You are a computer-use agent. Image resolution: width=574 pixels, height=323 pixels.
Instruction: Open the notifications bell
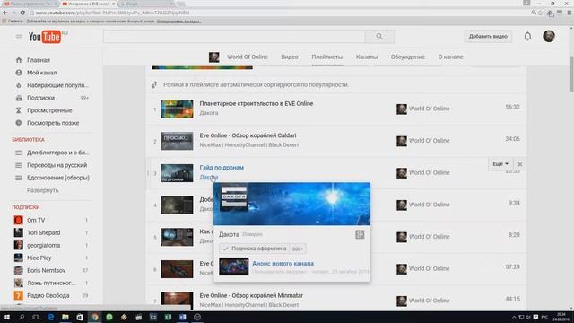point(527,36)
